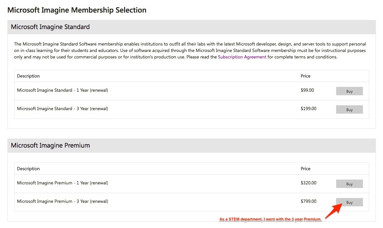Select the $799.00 price text

click(x=308, y=202)
